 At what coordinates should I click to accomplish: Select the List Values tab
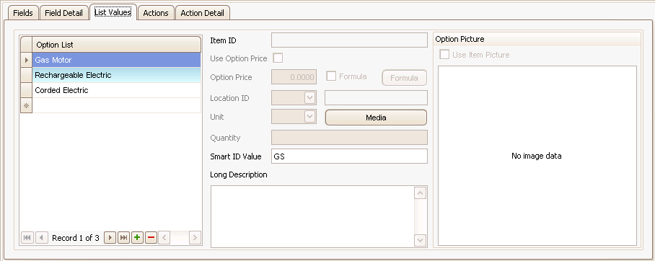pyautogui.click(x=113, y=12)
